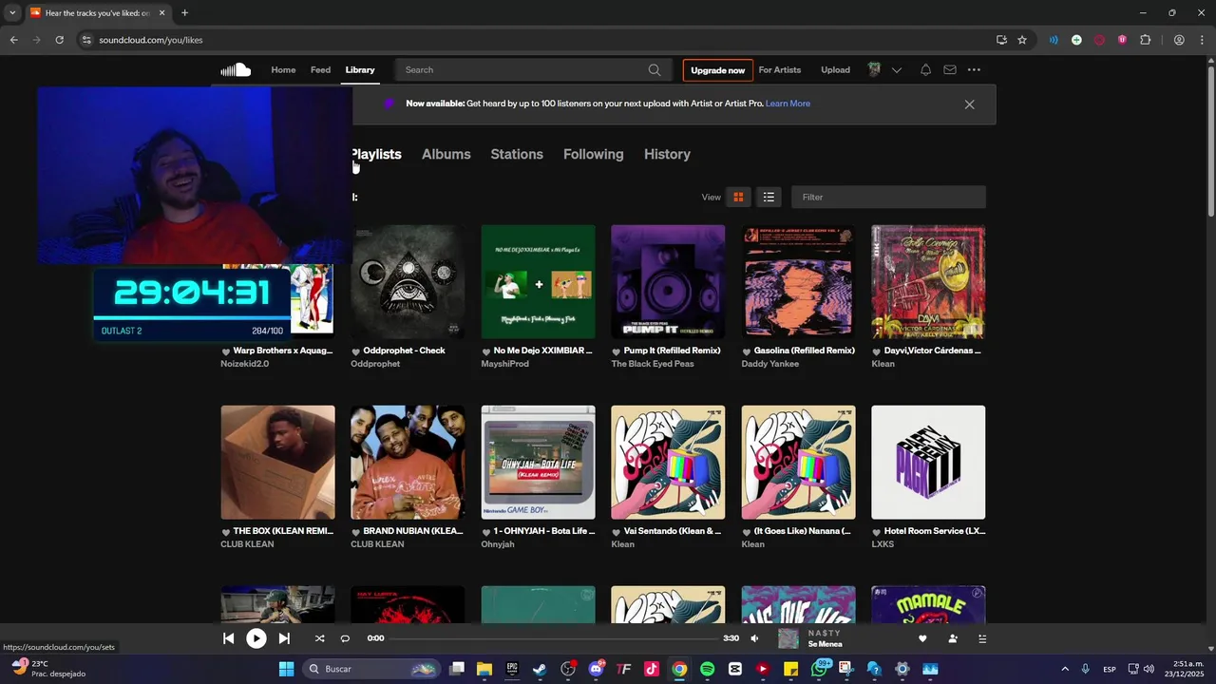Select the Library nav item
The width and height of the screenshot is (1216, 684).
[x=360, y=69]
